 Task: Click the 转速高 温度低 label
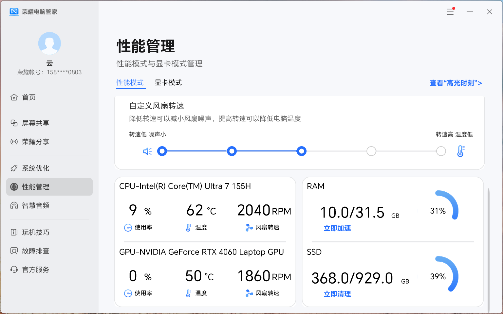pos(454,134)
